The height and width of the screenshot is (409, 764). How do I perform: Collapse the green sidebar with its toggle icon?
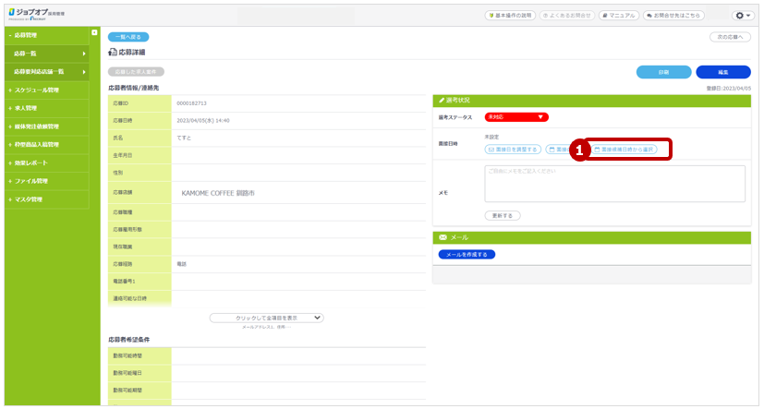(x=94, y=33)
